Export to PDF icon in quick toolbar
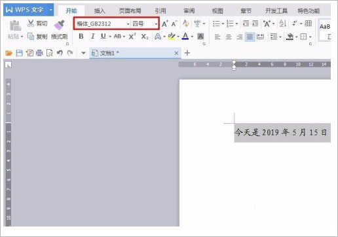This screenshot has width=338, height=237. click(29, 53)
